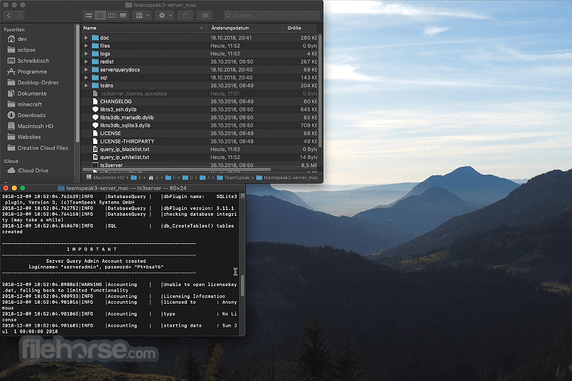
Task: Minimize the Terminal window
Action: [14, 188]
